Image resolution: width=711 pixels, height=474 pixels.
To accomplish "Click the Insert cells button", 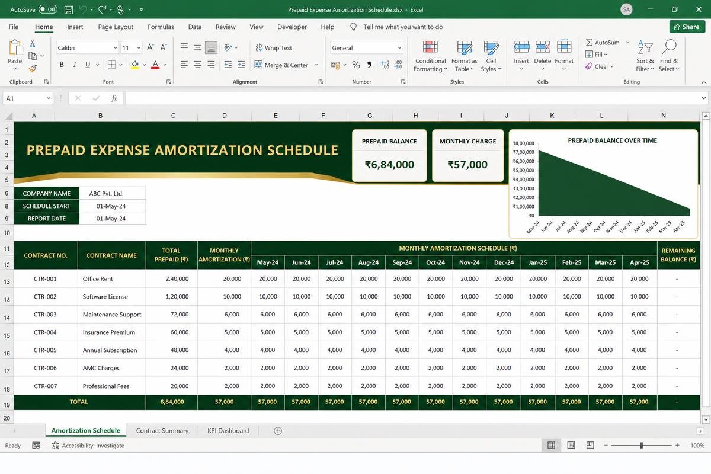I will [x=521, y=56].
